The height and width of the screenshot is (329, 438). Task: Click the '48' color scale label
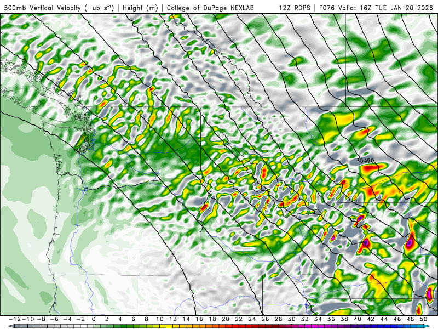point(410,319)
